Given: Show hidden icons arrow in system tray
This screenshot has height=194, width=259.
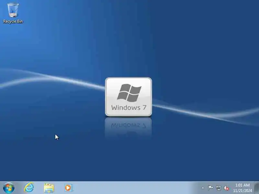Looking at the screenshot, I should pyautogui.click(x=203, y=188).
